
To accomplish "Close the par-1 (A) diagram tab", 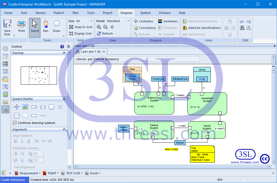I will tap(104, 51).
